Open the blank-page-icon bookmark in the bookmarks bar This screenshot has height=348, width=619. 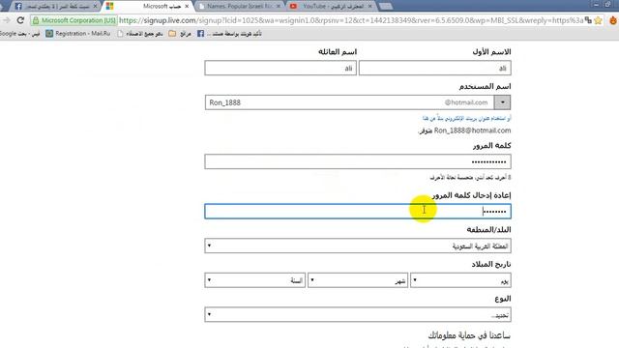coord(139,34)
